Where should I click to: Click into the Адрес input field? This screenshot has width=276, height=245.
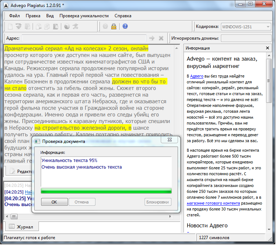click(84, 38)
